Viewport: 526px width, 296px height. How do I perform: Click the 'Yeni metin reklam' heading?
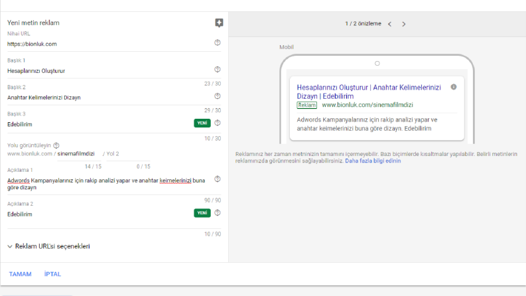point(33,23)
